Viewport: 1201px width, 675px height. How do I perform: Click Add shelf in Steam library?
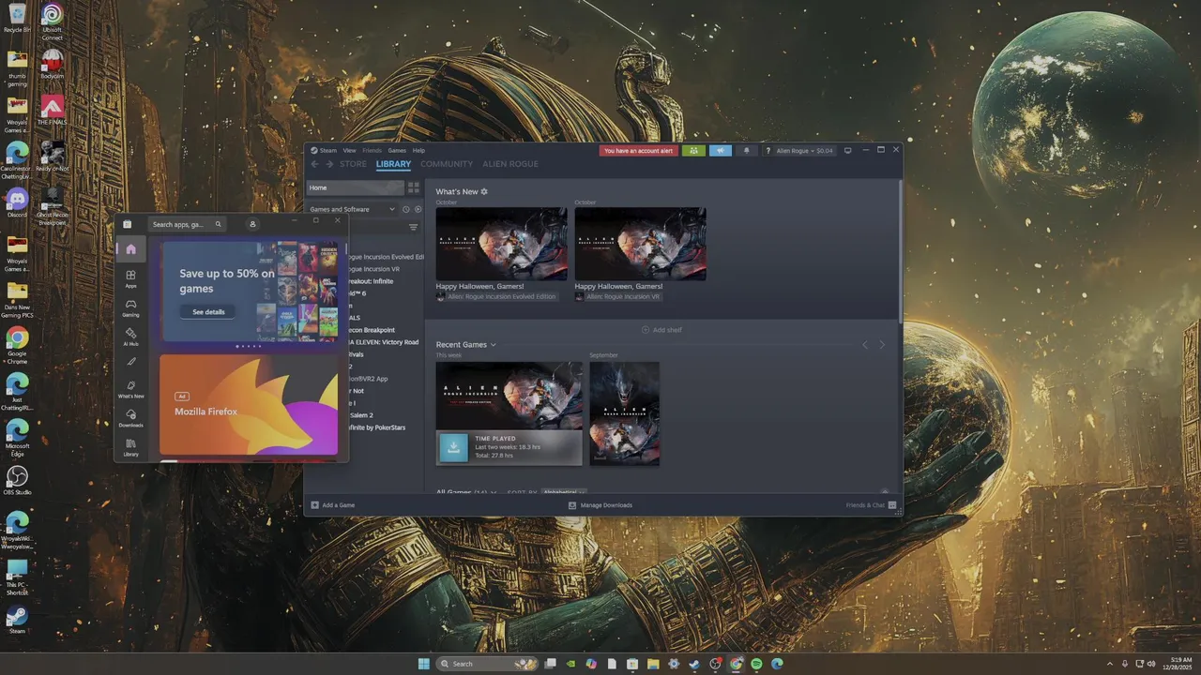(x=662, y=330)
